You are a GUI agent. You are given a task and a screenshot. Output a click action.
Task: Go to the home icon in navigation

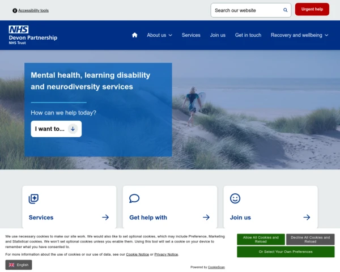click(134, 35)
